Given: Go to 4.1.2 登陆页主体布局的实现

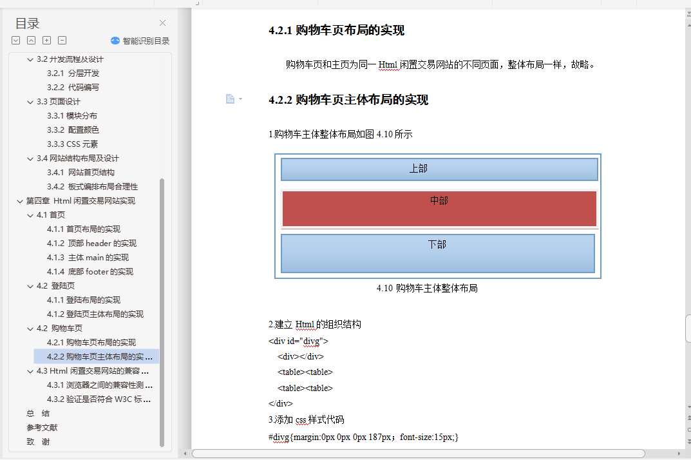Looking at the screenshot, I should 95,314.
